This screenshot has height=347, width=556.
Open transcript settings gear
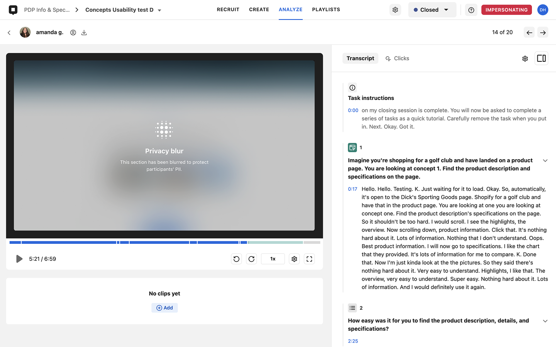pos(525,58)
